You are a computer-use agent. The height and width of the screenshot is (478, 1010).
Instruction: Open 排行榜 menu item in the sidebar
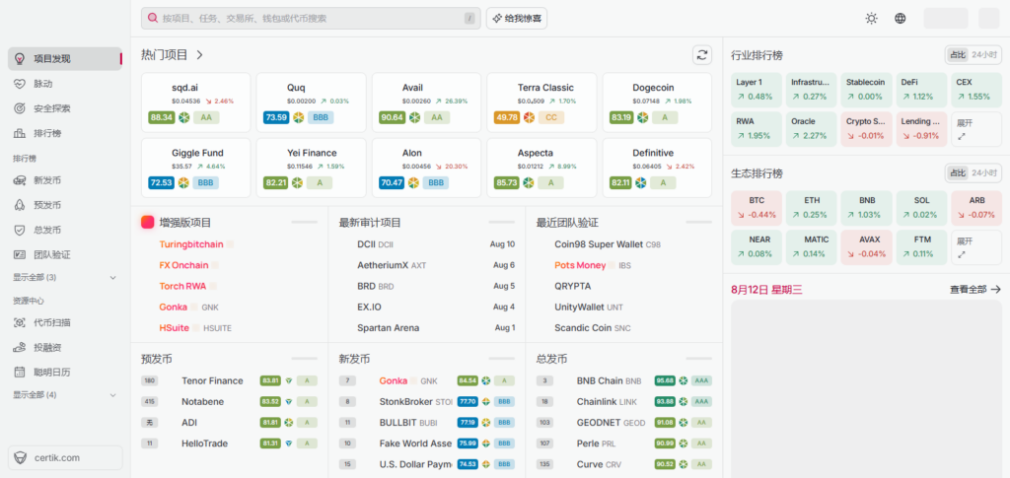click(64, 133)
